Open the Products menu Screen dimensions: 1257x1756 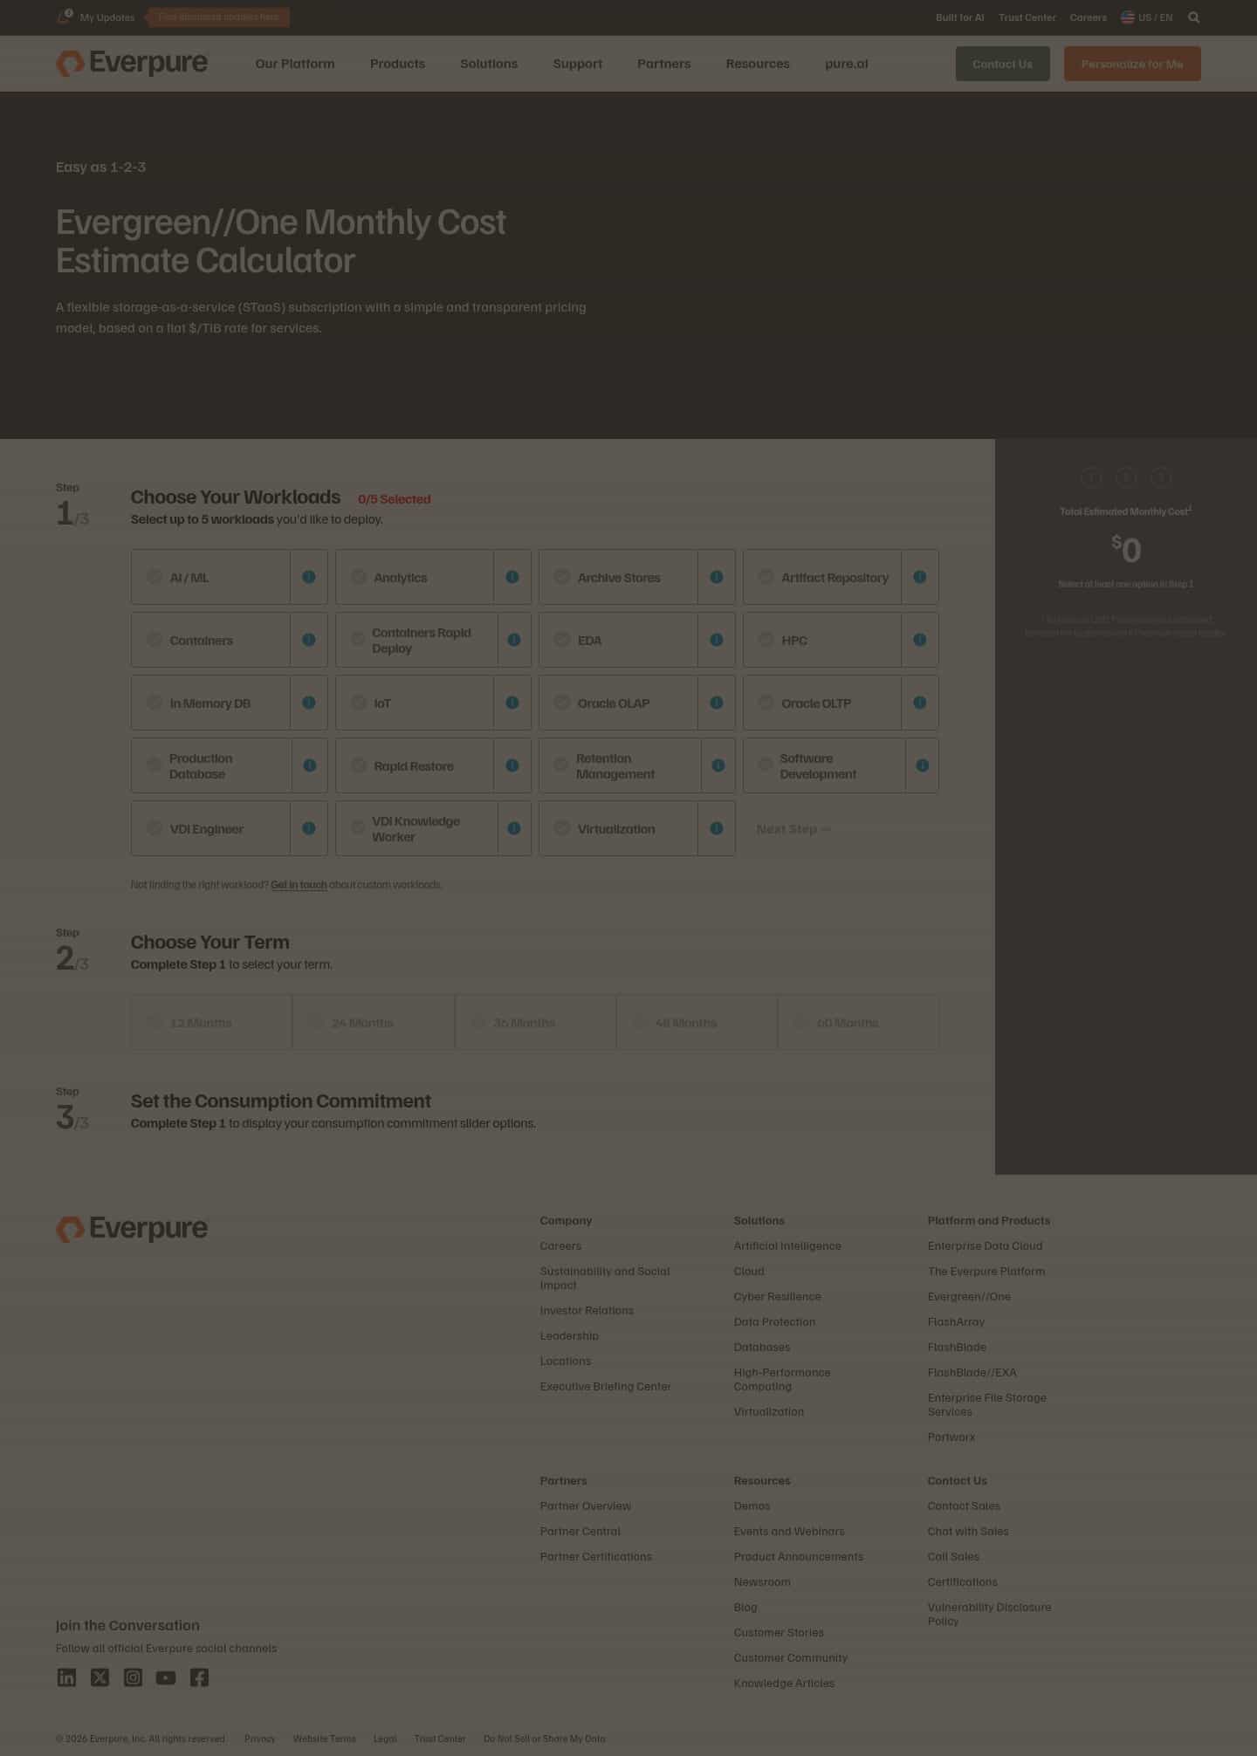(397, 64)
